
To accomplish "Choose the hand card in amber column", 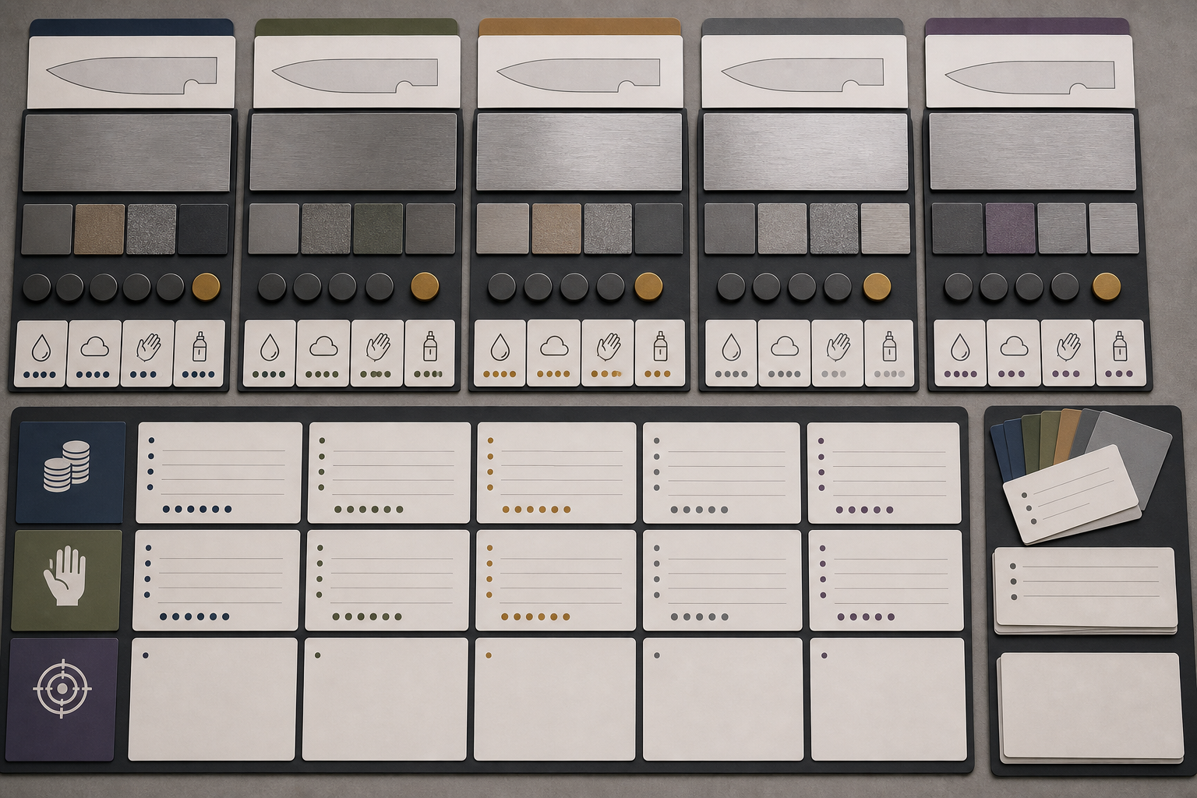I will tap(607, 353).
